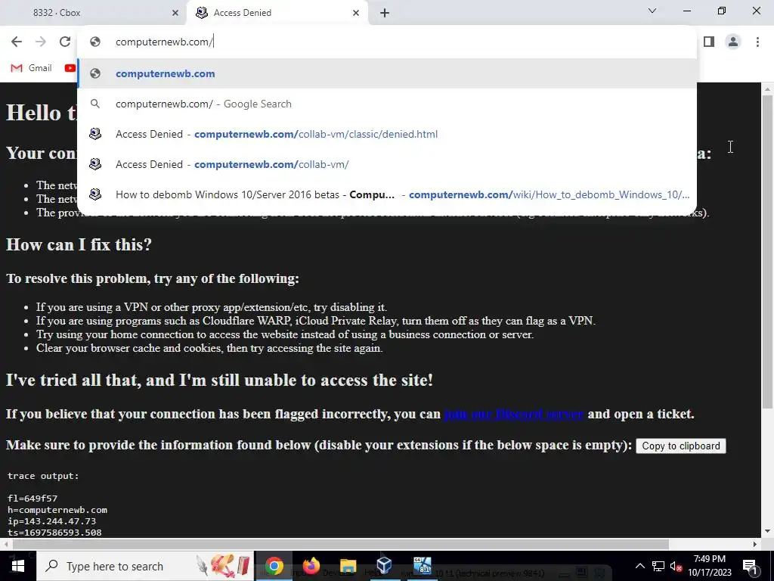The height and width of the screenshot is (581, 774).
Task: Open the YouTube bookmark icon
Action: click(70, 68)
